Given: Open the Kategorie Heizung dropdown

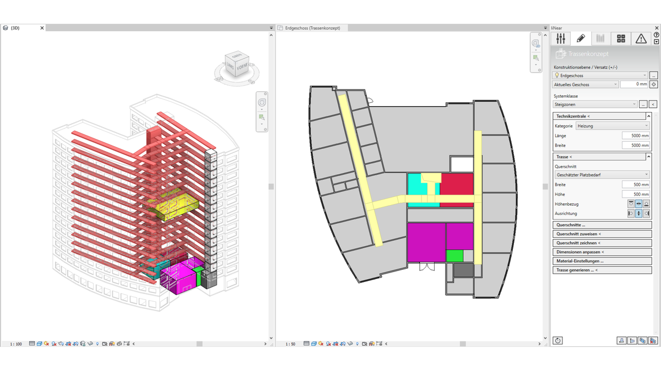Looking at the screenshot, I should pyautogui.click(x=613, y=126).
